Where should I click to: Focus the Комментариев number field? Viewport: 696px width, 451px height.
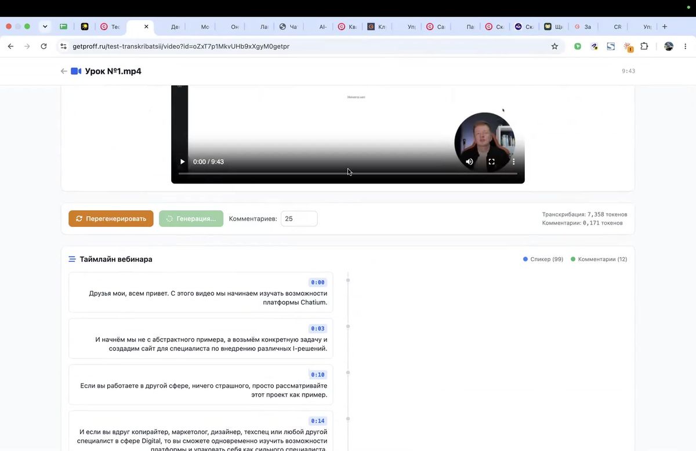[x=299, y=219]
